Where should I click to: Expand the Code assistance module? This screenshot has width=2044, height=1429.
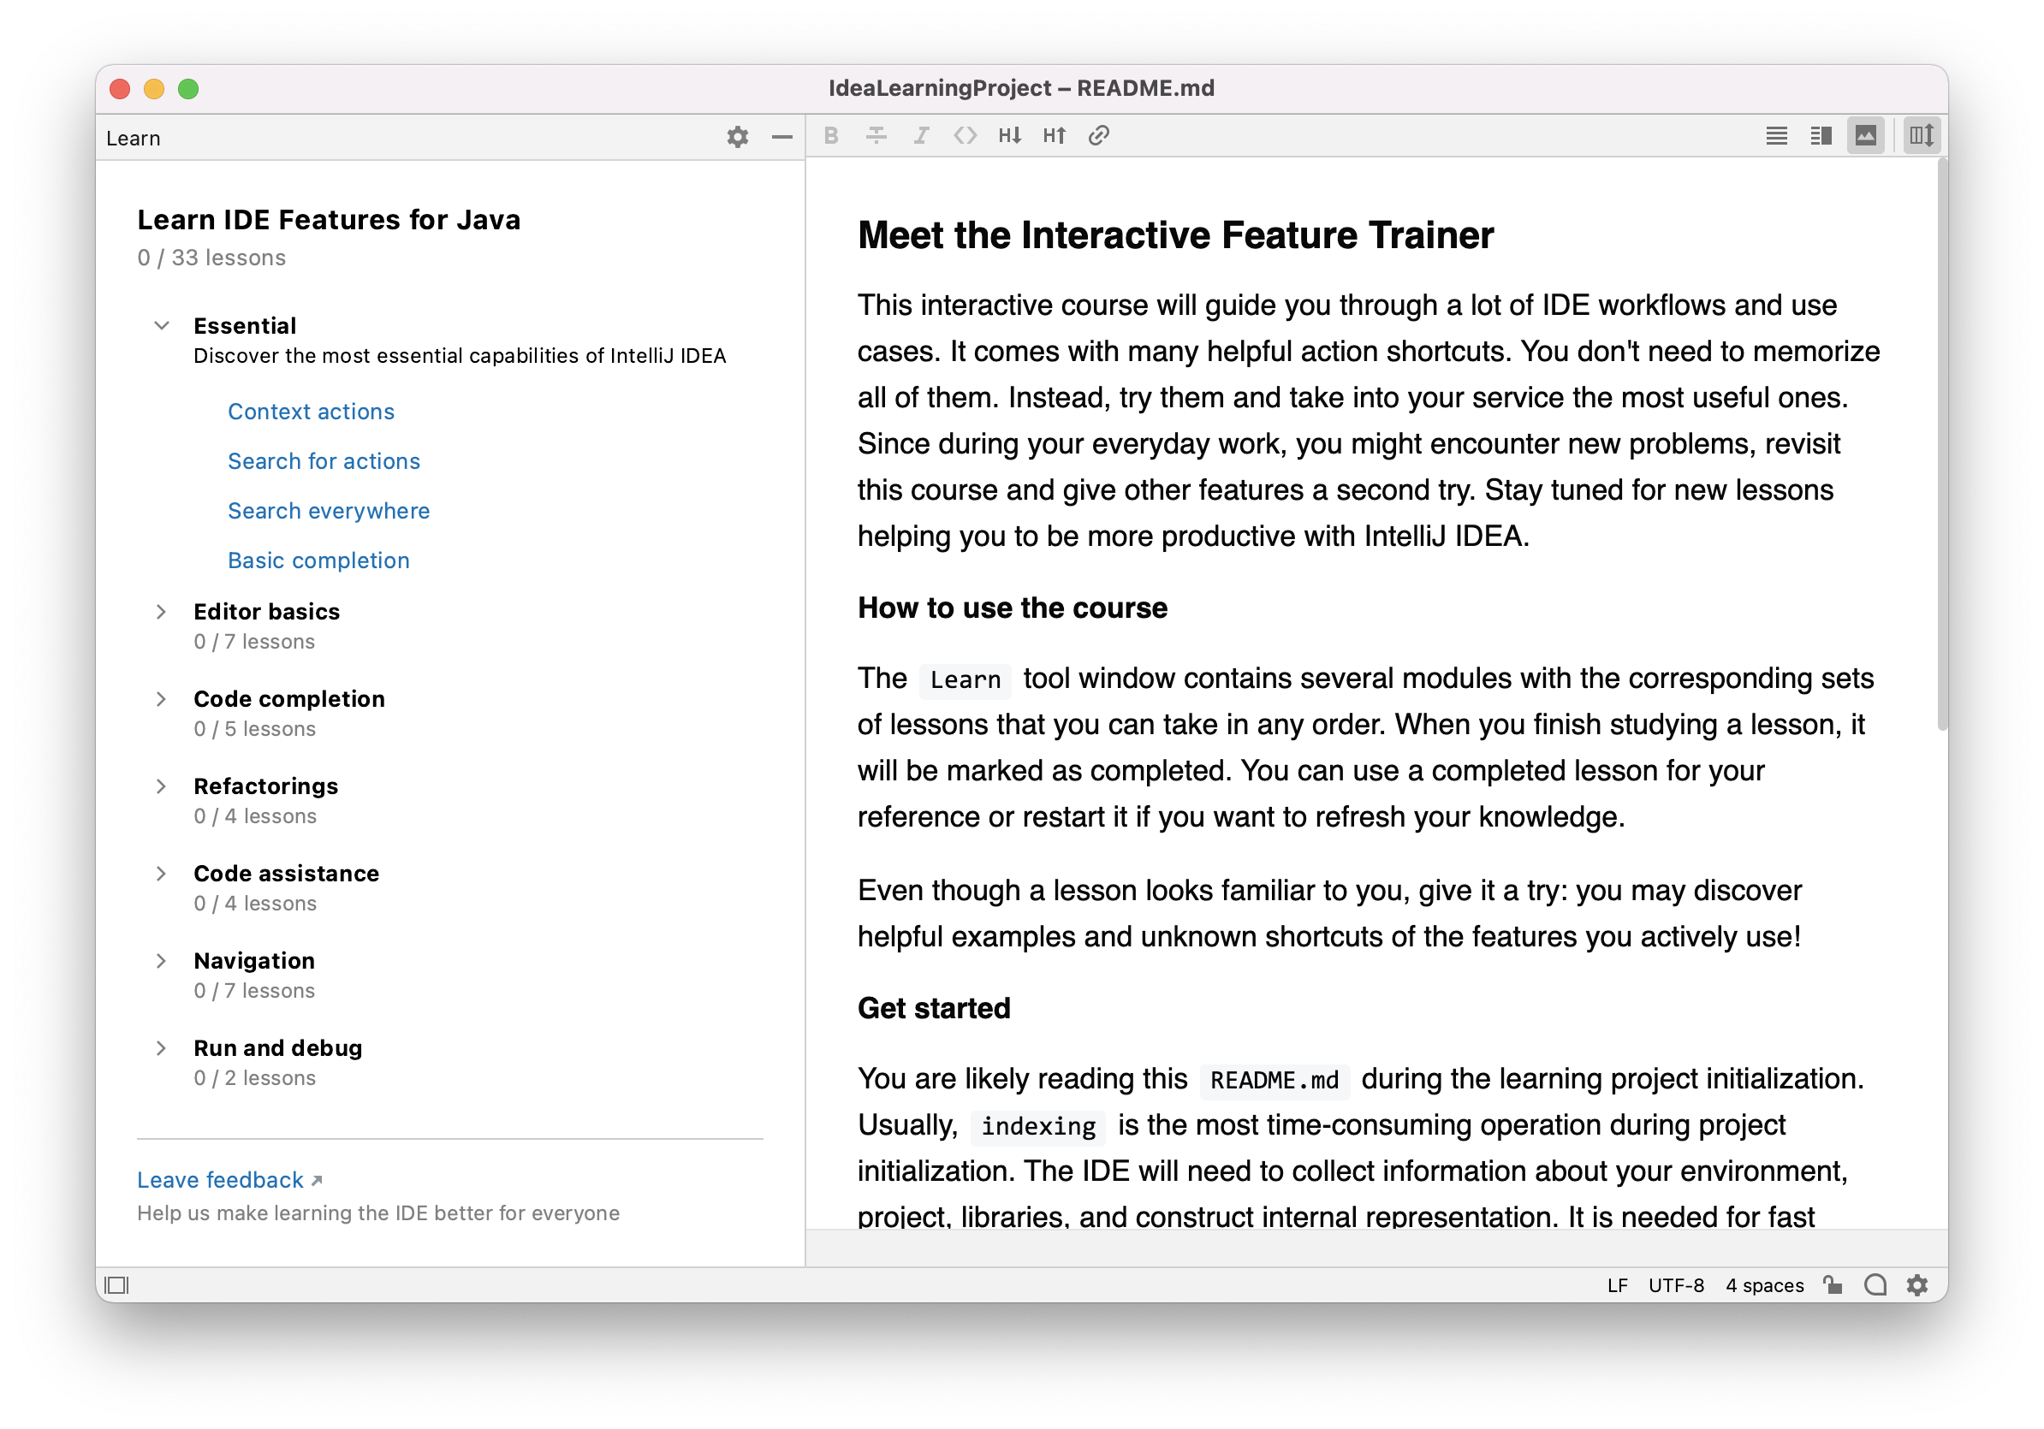(x=161, y=873)
